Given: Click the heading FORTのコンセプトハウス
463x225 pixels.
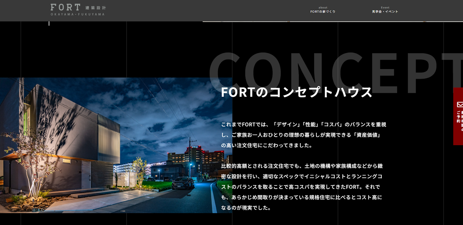Looking at the screenshot, I should [296, 92].
